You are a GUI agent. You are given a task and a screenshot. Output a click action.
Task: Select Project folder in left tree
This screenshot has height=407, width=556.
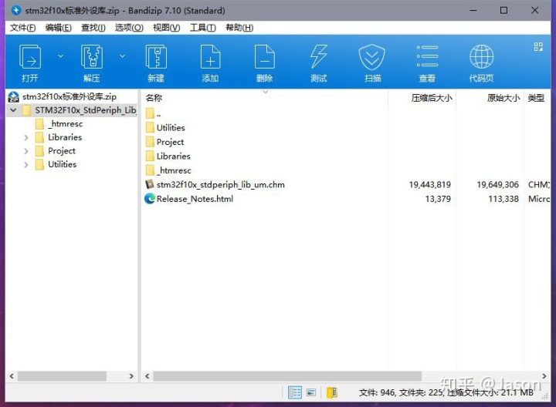[x=62, y=151]
